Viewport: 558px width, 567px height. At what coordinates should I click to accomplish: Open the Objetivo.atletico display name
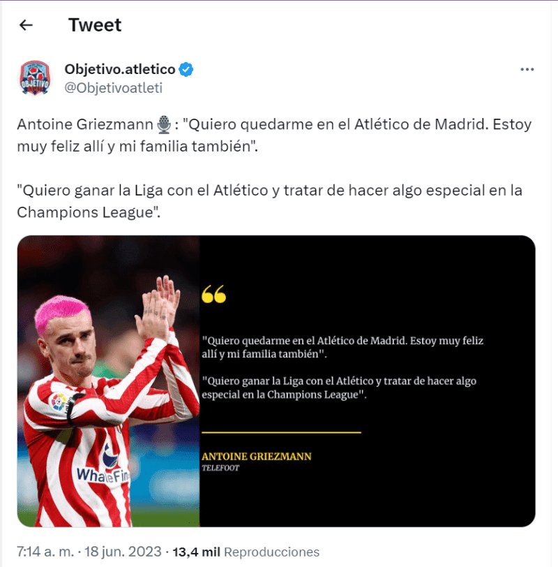click(x=120, y=69)
